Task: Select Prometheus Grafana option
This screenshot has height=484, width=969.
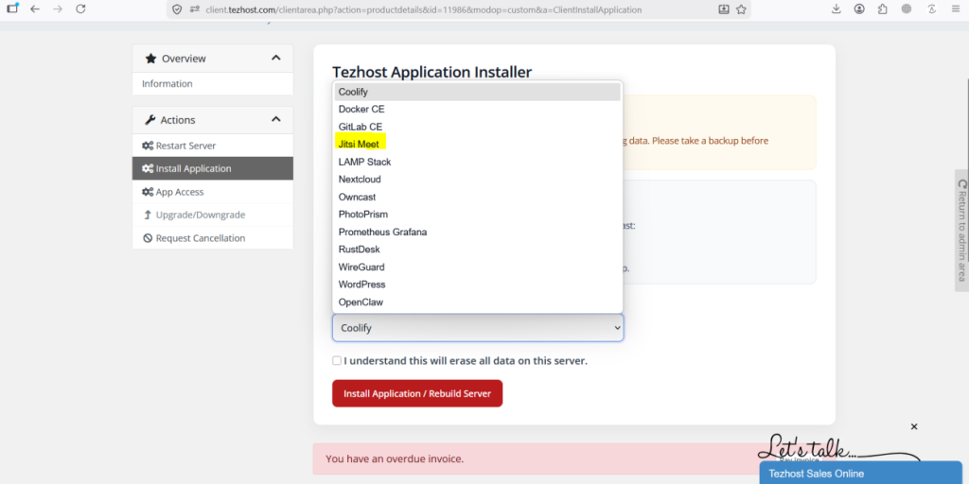Action: click(x=478, y=233)
